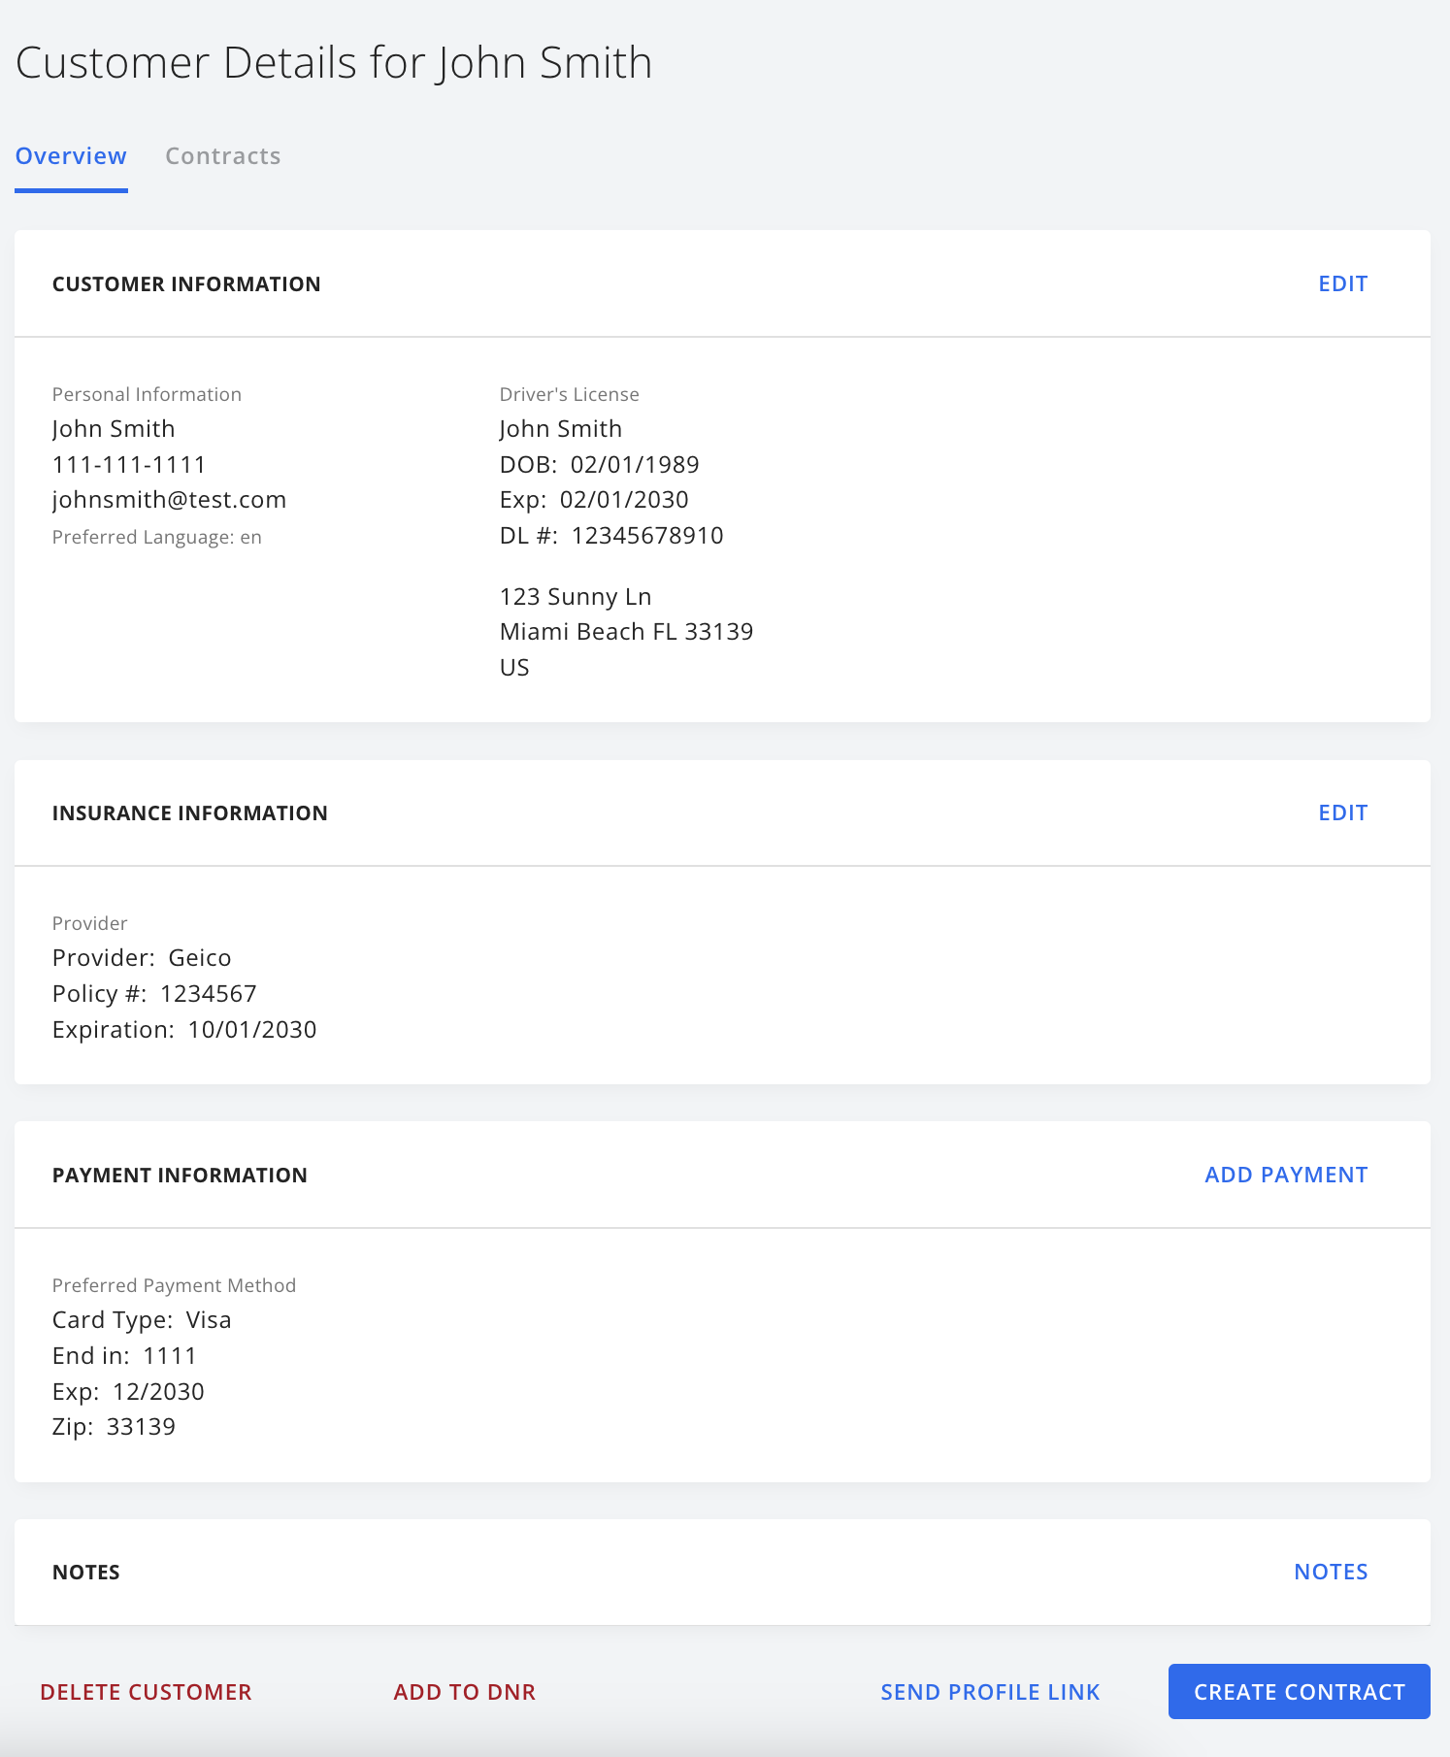
Task: Click the Payment Information heading
Action: point(180,1176)
